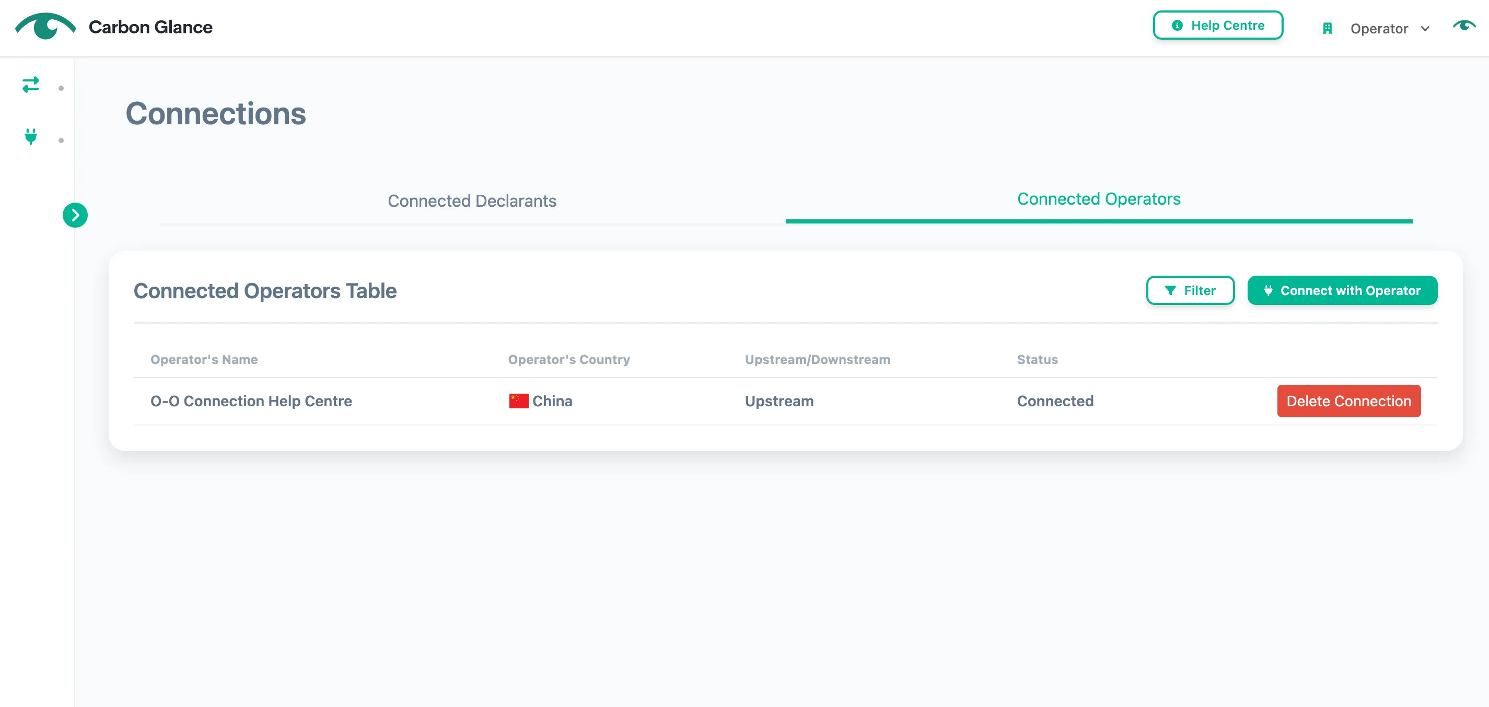Click the Carbon Glance brand name
1489x707 pixels.
[150, 27]
